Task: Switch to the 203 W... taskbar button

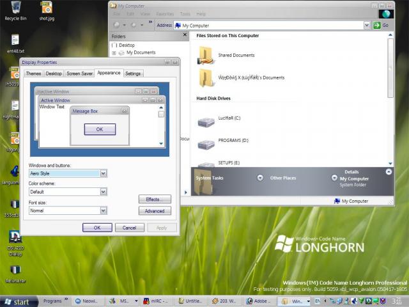Action: coord(225,301)
